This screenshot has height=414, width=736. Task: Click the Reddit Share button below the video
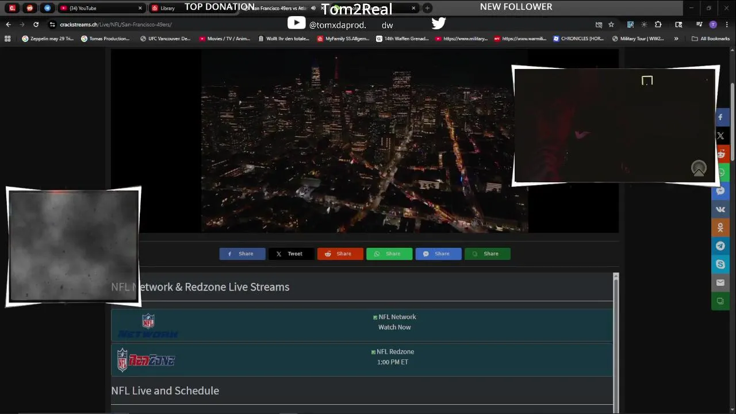[x=340, y=254]
